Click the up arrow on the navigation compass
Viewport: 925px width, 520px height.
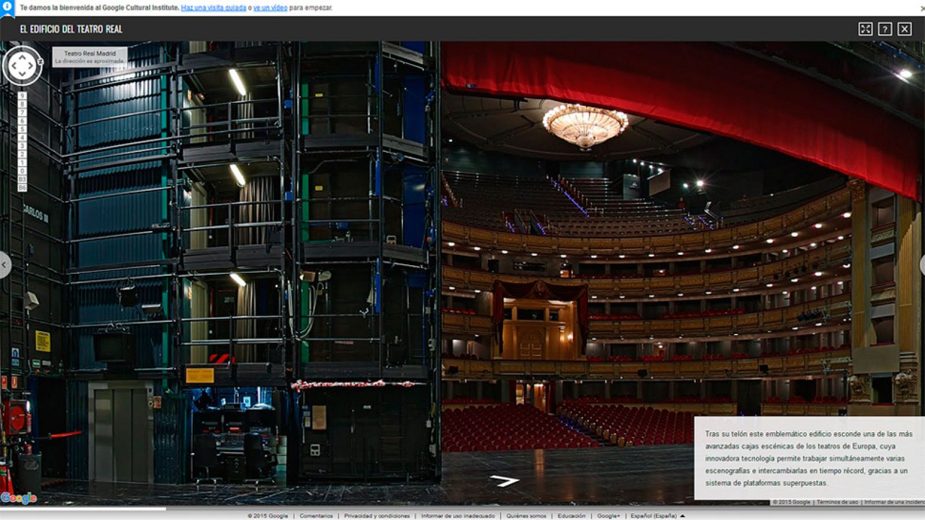tap(23, 57)
